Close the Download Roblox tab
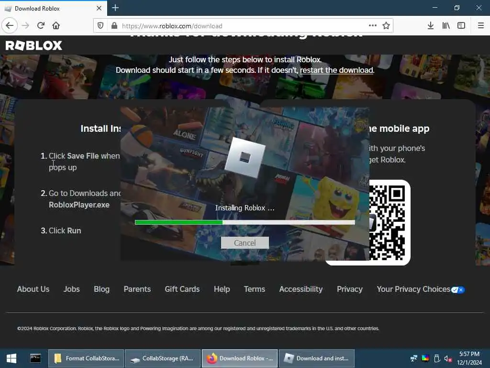The height and width of the screenshot is (368, 490). 99,8
